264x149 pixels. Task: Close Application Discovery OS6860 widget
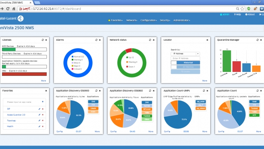point(154,91)
